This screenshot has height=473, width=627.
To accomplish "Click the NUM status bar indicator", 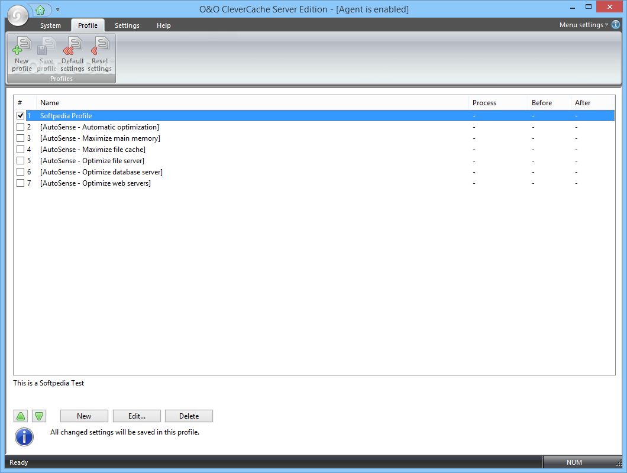I will click(574, 462).
